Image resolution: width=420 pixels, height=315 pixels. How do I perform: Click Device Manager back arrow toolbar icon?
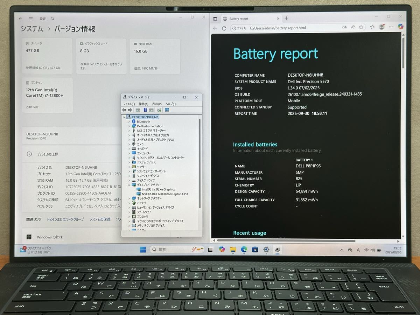[x=124, y=110]
